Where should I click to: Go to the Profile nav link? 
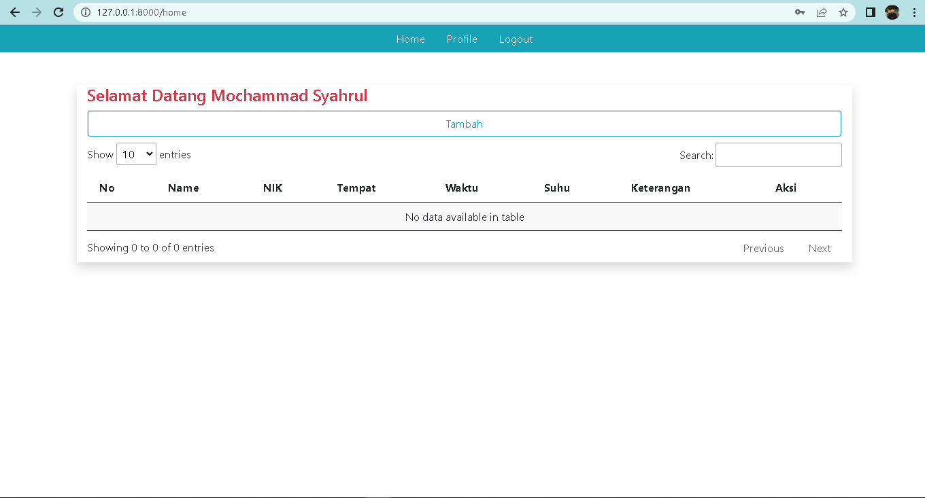point(462,39)
